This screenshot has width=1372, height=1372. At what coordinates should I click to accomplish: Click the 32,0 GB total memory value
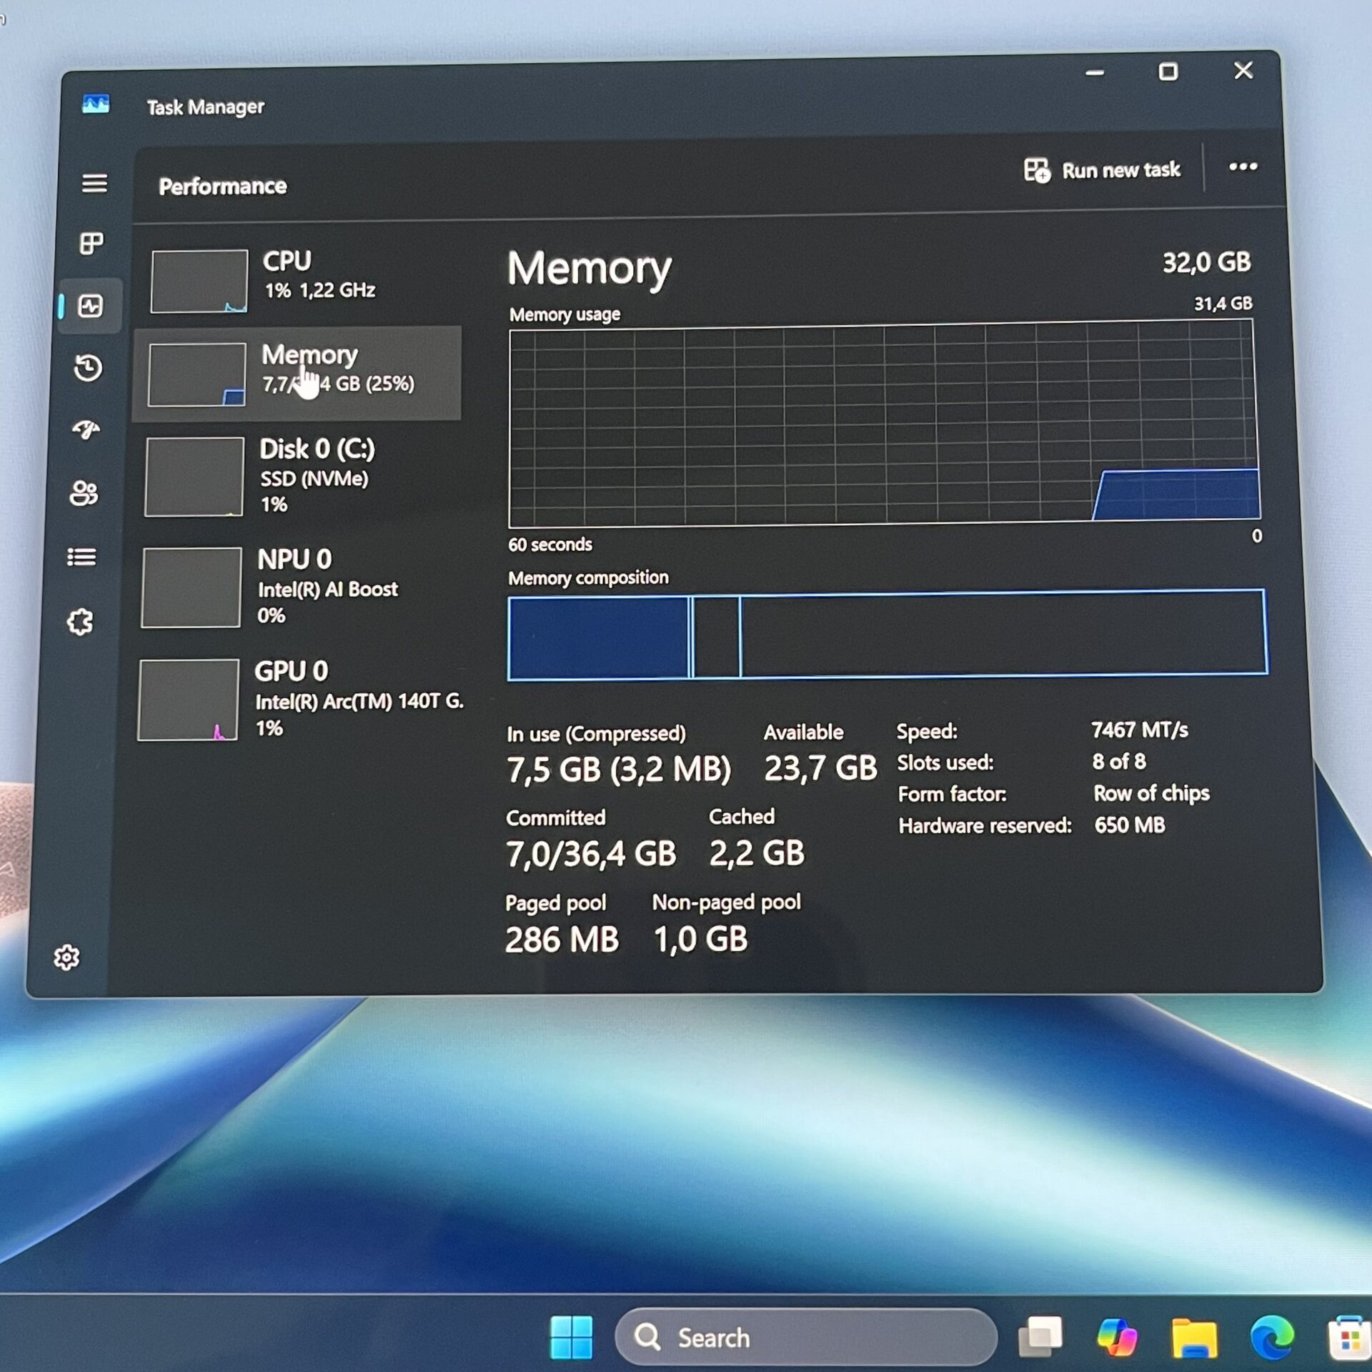click(1206, 262)
